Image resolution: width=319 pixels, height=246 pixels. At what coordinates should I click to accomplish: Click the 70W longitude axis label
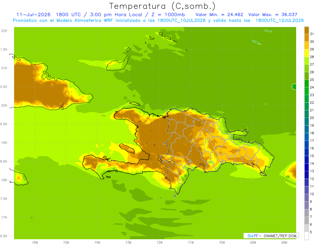222,242
